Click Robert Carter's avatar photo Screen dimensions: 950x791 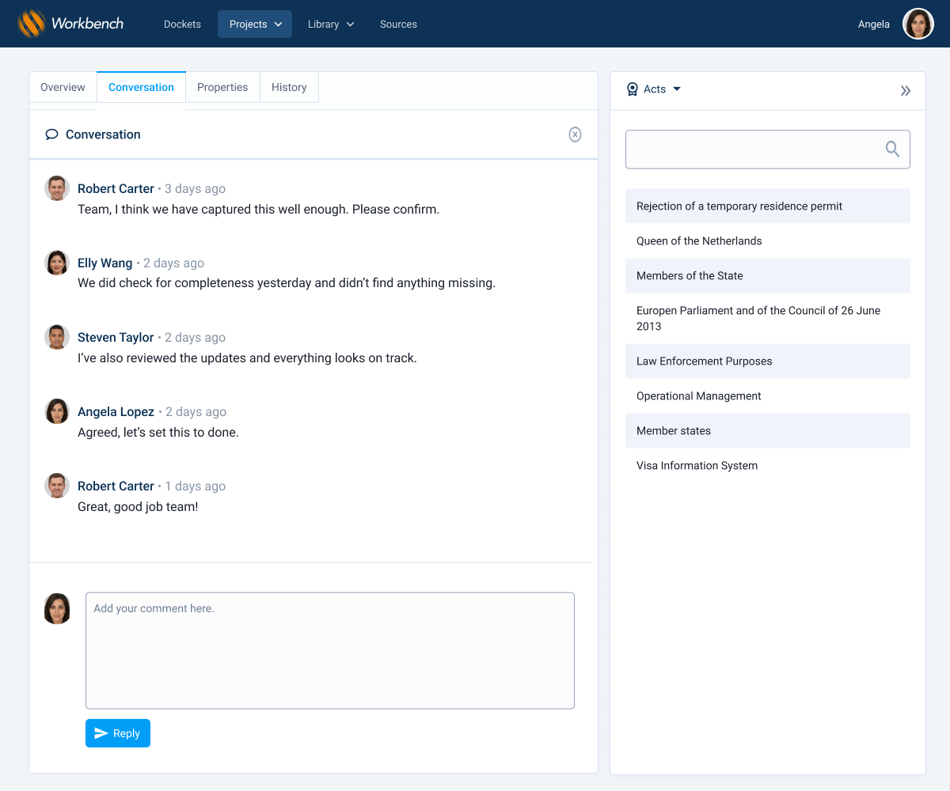click(57, 188)
